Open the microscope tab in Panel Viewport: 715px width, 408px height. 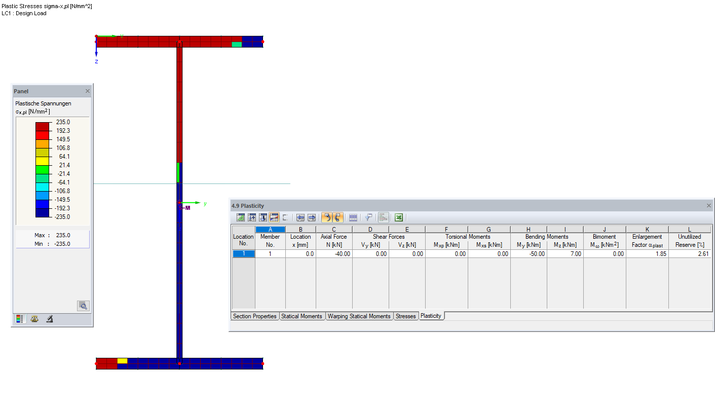50,319
